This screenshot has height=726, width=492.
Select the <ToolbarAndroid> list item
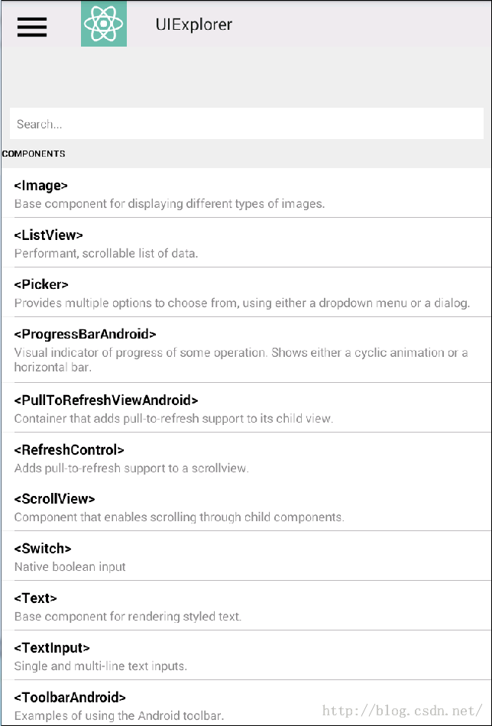point(246,703)
